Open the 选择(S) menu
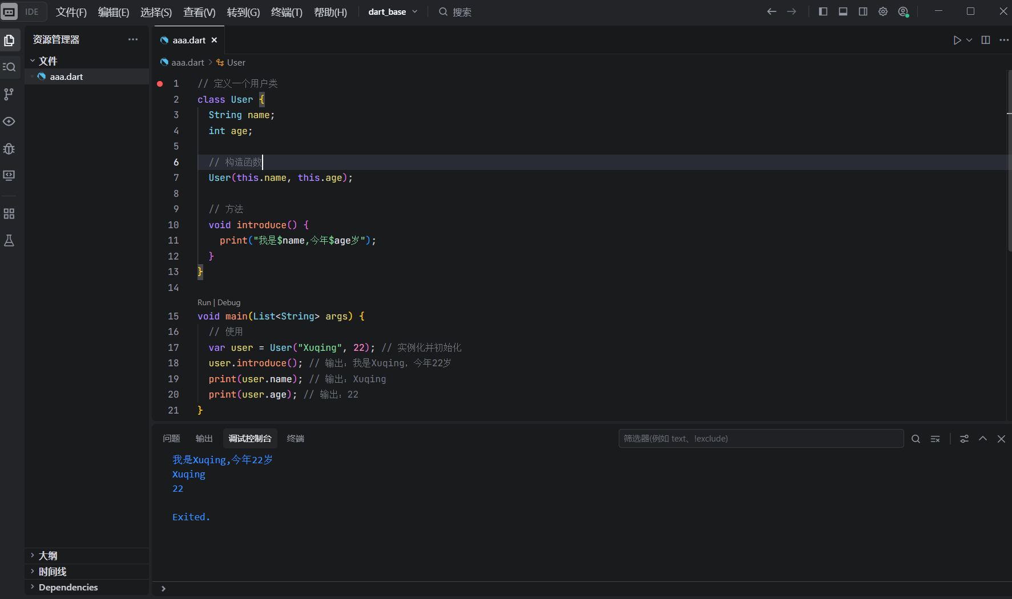The height and width of the screenshot is (599, 1012). tap(156, 12)
